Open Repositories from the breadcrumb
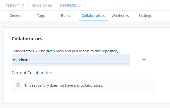Screen dimensions: 170x108 [x=42, y=5]
